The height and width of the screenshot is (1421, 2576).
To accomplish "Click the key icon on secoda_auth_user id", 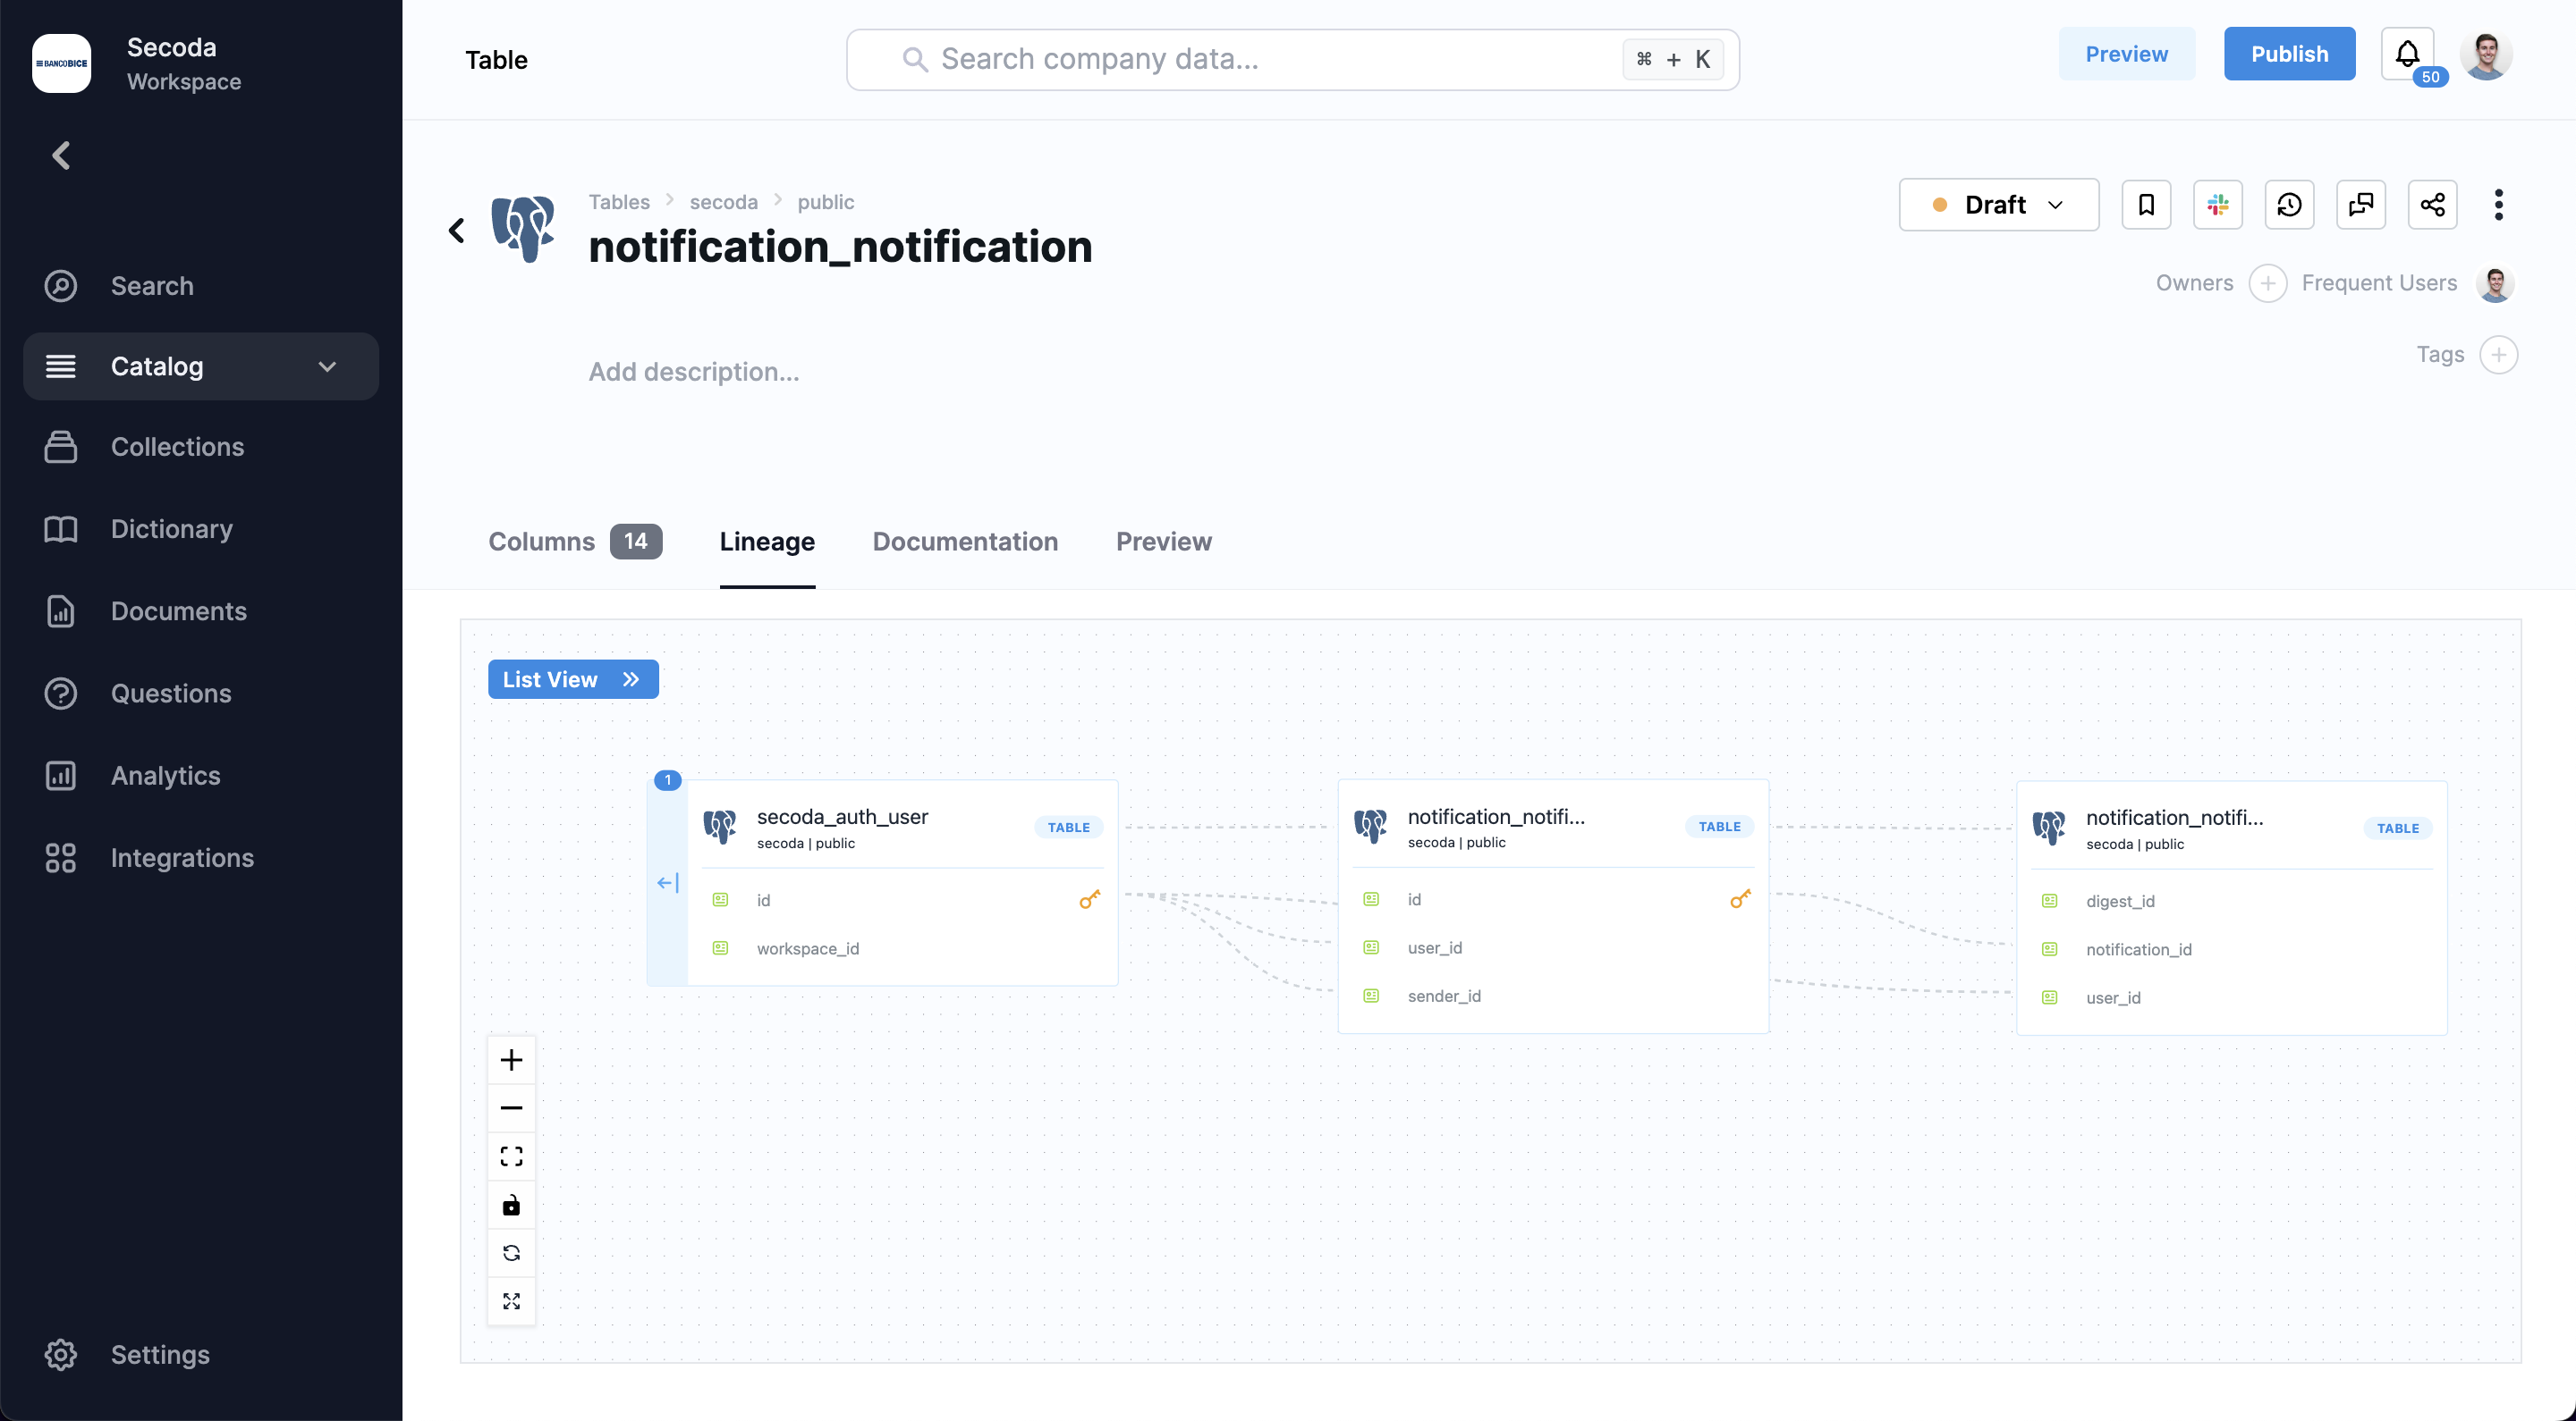I will (x=1089, y=900).
